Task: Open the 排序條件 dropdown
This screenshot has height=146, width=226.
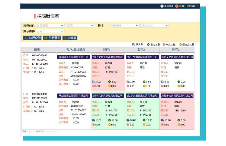Action: [x=124, y=26]
